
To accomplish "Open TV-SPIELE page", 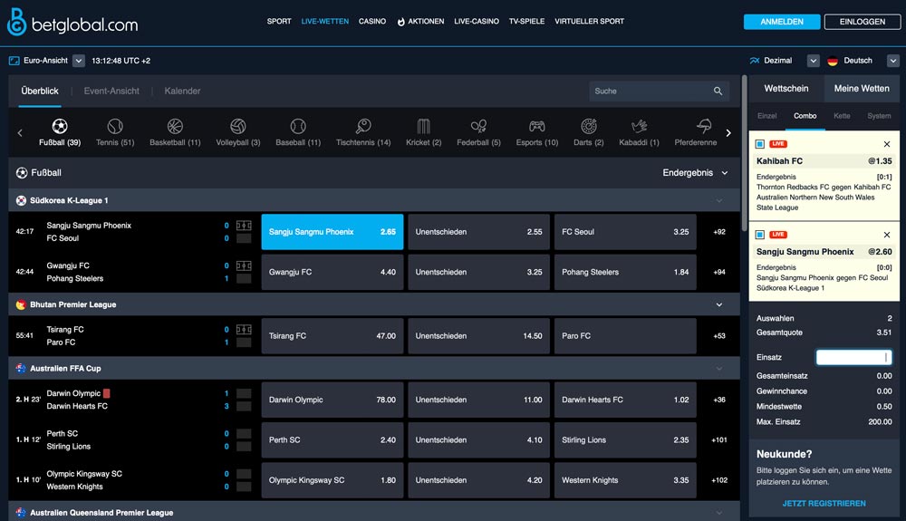I will [526, 22].
